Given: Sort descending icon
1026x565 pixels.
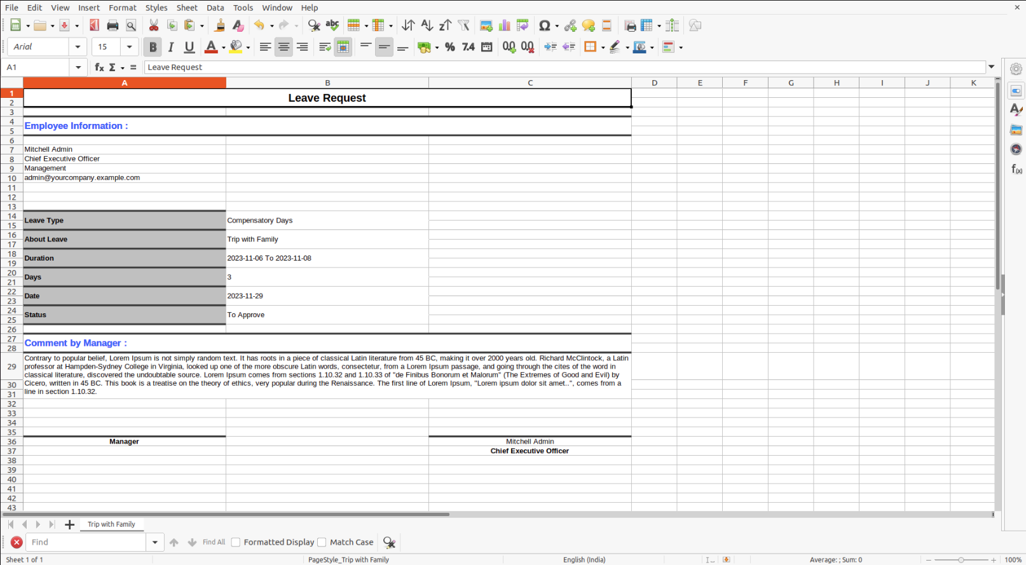Looking at the screenshot, I should click(x=446, y=25).
